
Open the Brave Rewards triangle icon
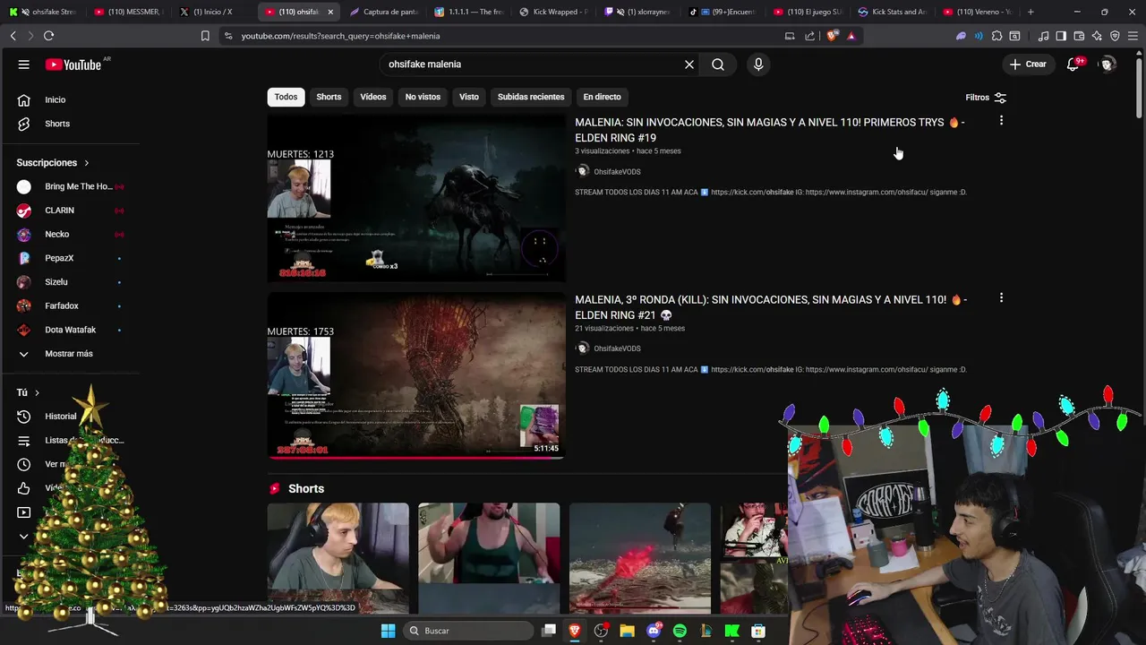click(851, 36)
